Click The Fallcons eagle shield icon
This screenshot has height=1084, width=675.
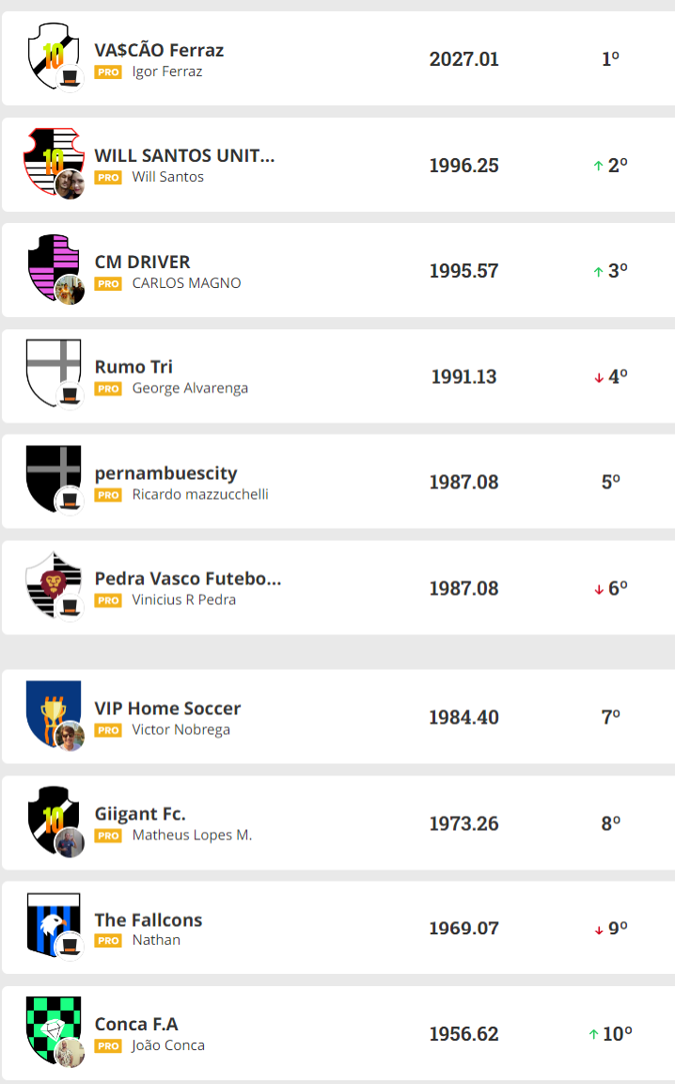[51, 920]
